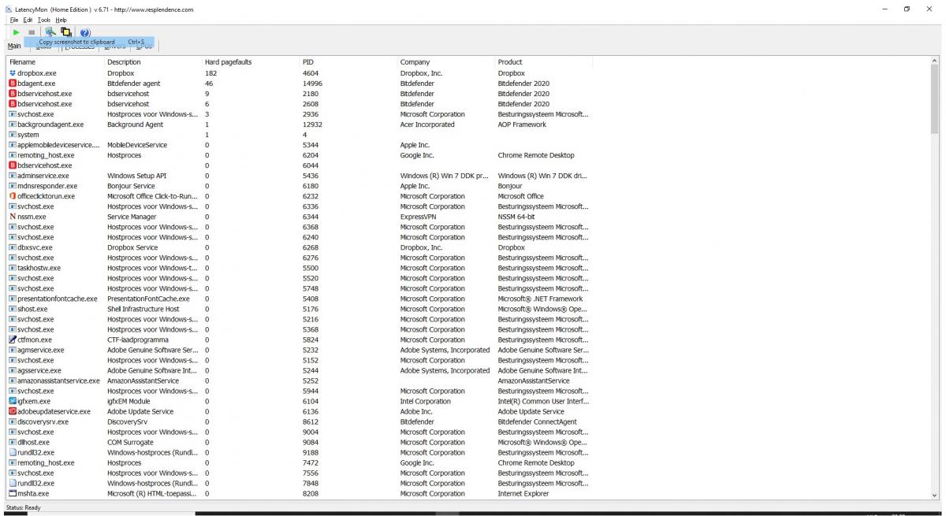This screenshot has height=516, width=946.
Task: Click the Bitdefender ConnectAgent product cell
Action: (538, 421)
